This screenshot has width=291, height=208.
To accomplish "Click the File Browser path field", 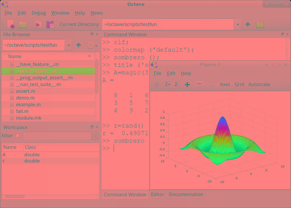I will (33, 45).
